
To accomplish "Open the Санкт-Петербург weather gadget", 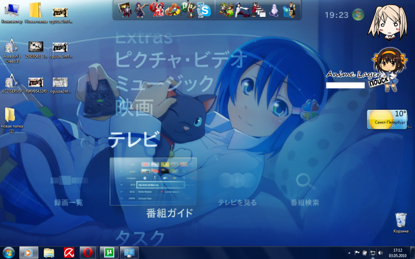I will pyautogui.click(x=386, y=120).
